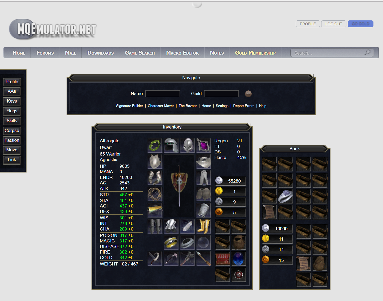The width and height of the screenshot is (383, 301).
Task: Inspect the black stone ring item
Action: (187, 242)
